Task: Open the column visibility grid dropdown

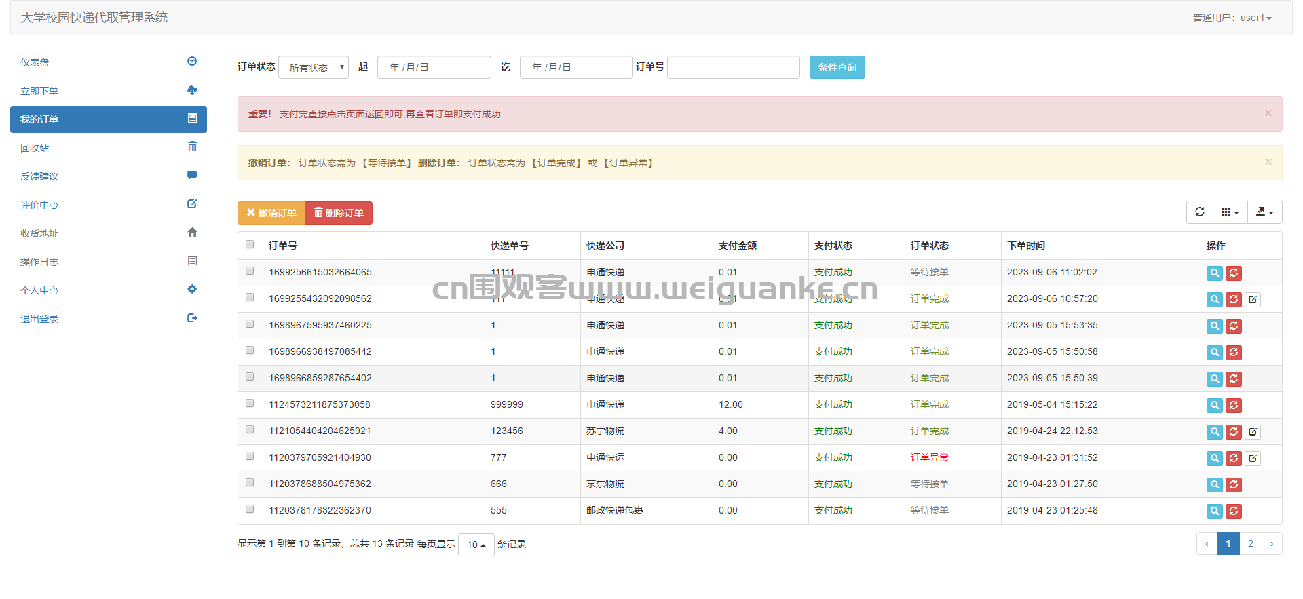Action: coord(1230,212)
